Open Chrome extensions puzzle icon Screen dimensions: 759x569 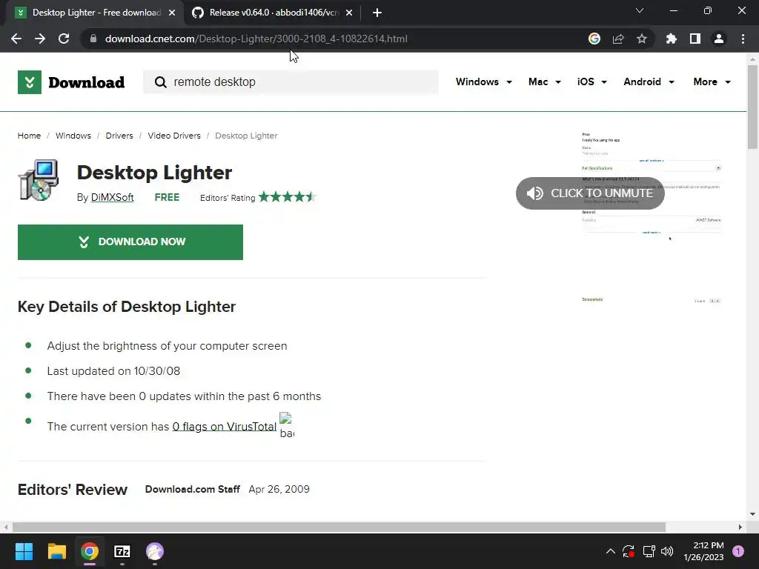(x=672, y=39)
